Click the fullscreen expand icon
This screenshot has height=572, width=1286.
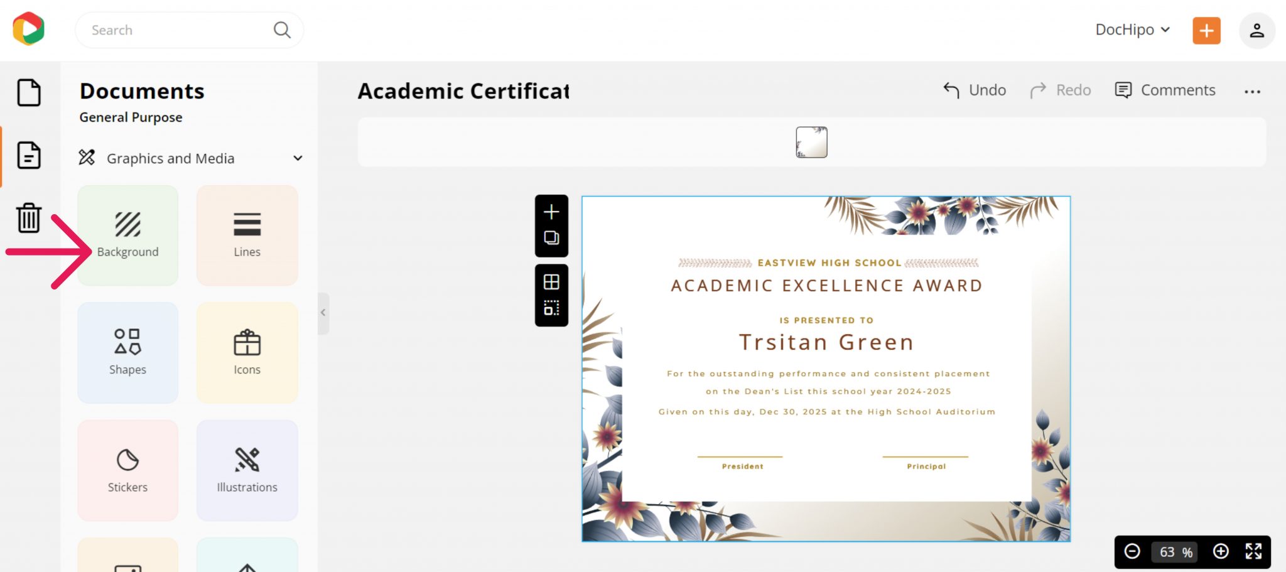pos(1253,552)
